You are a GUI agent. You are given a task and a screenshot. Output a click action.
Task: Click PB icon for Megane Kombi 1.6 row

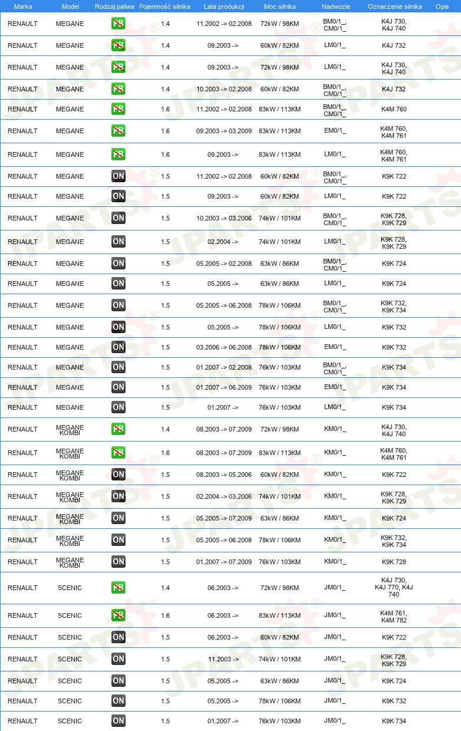click(x=118, y=453)
